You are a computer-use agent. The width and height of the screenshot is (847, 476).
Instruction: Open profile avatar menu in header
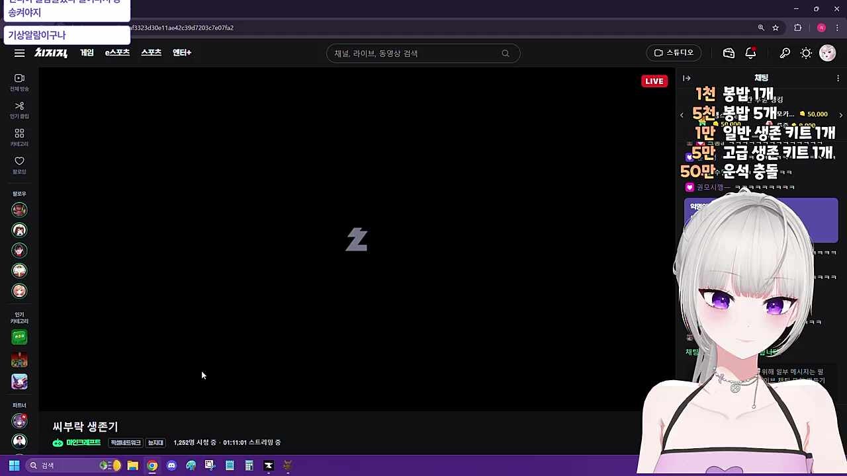[x=827, y=53]
